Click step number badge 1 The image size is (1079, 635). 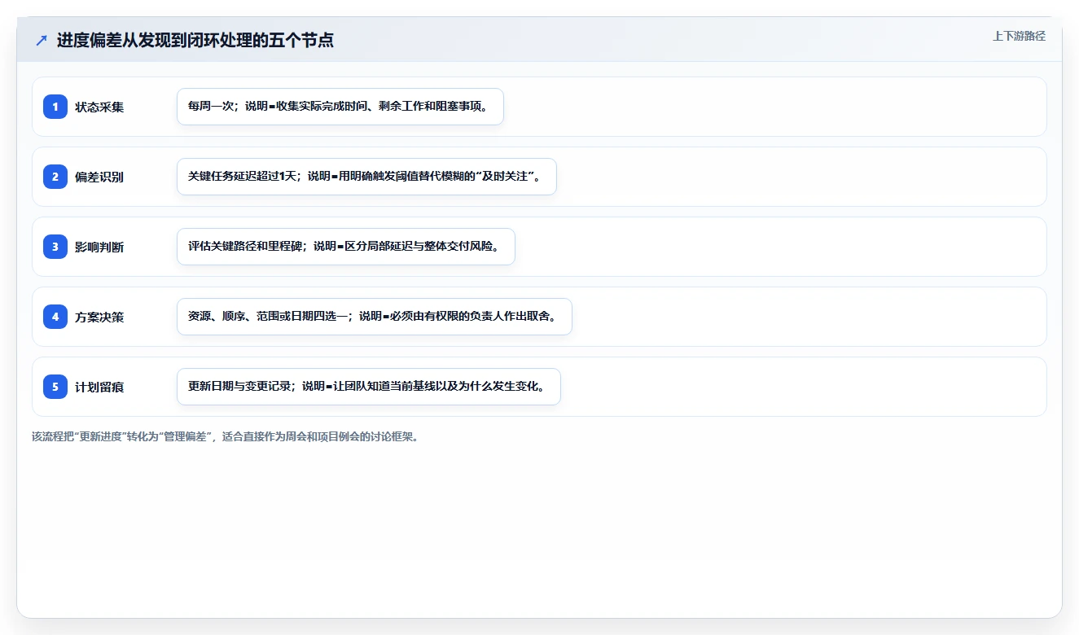(55, 107)
